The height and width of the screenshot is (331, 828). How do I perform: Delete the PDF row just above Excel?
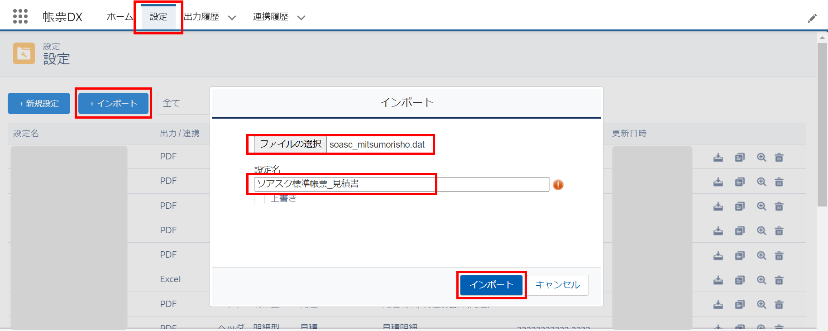point(779,255)
